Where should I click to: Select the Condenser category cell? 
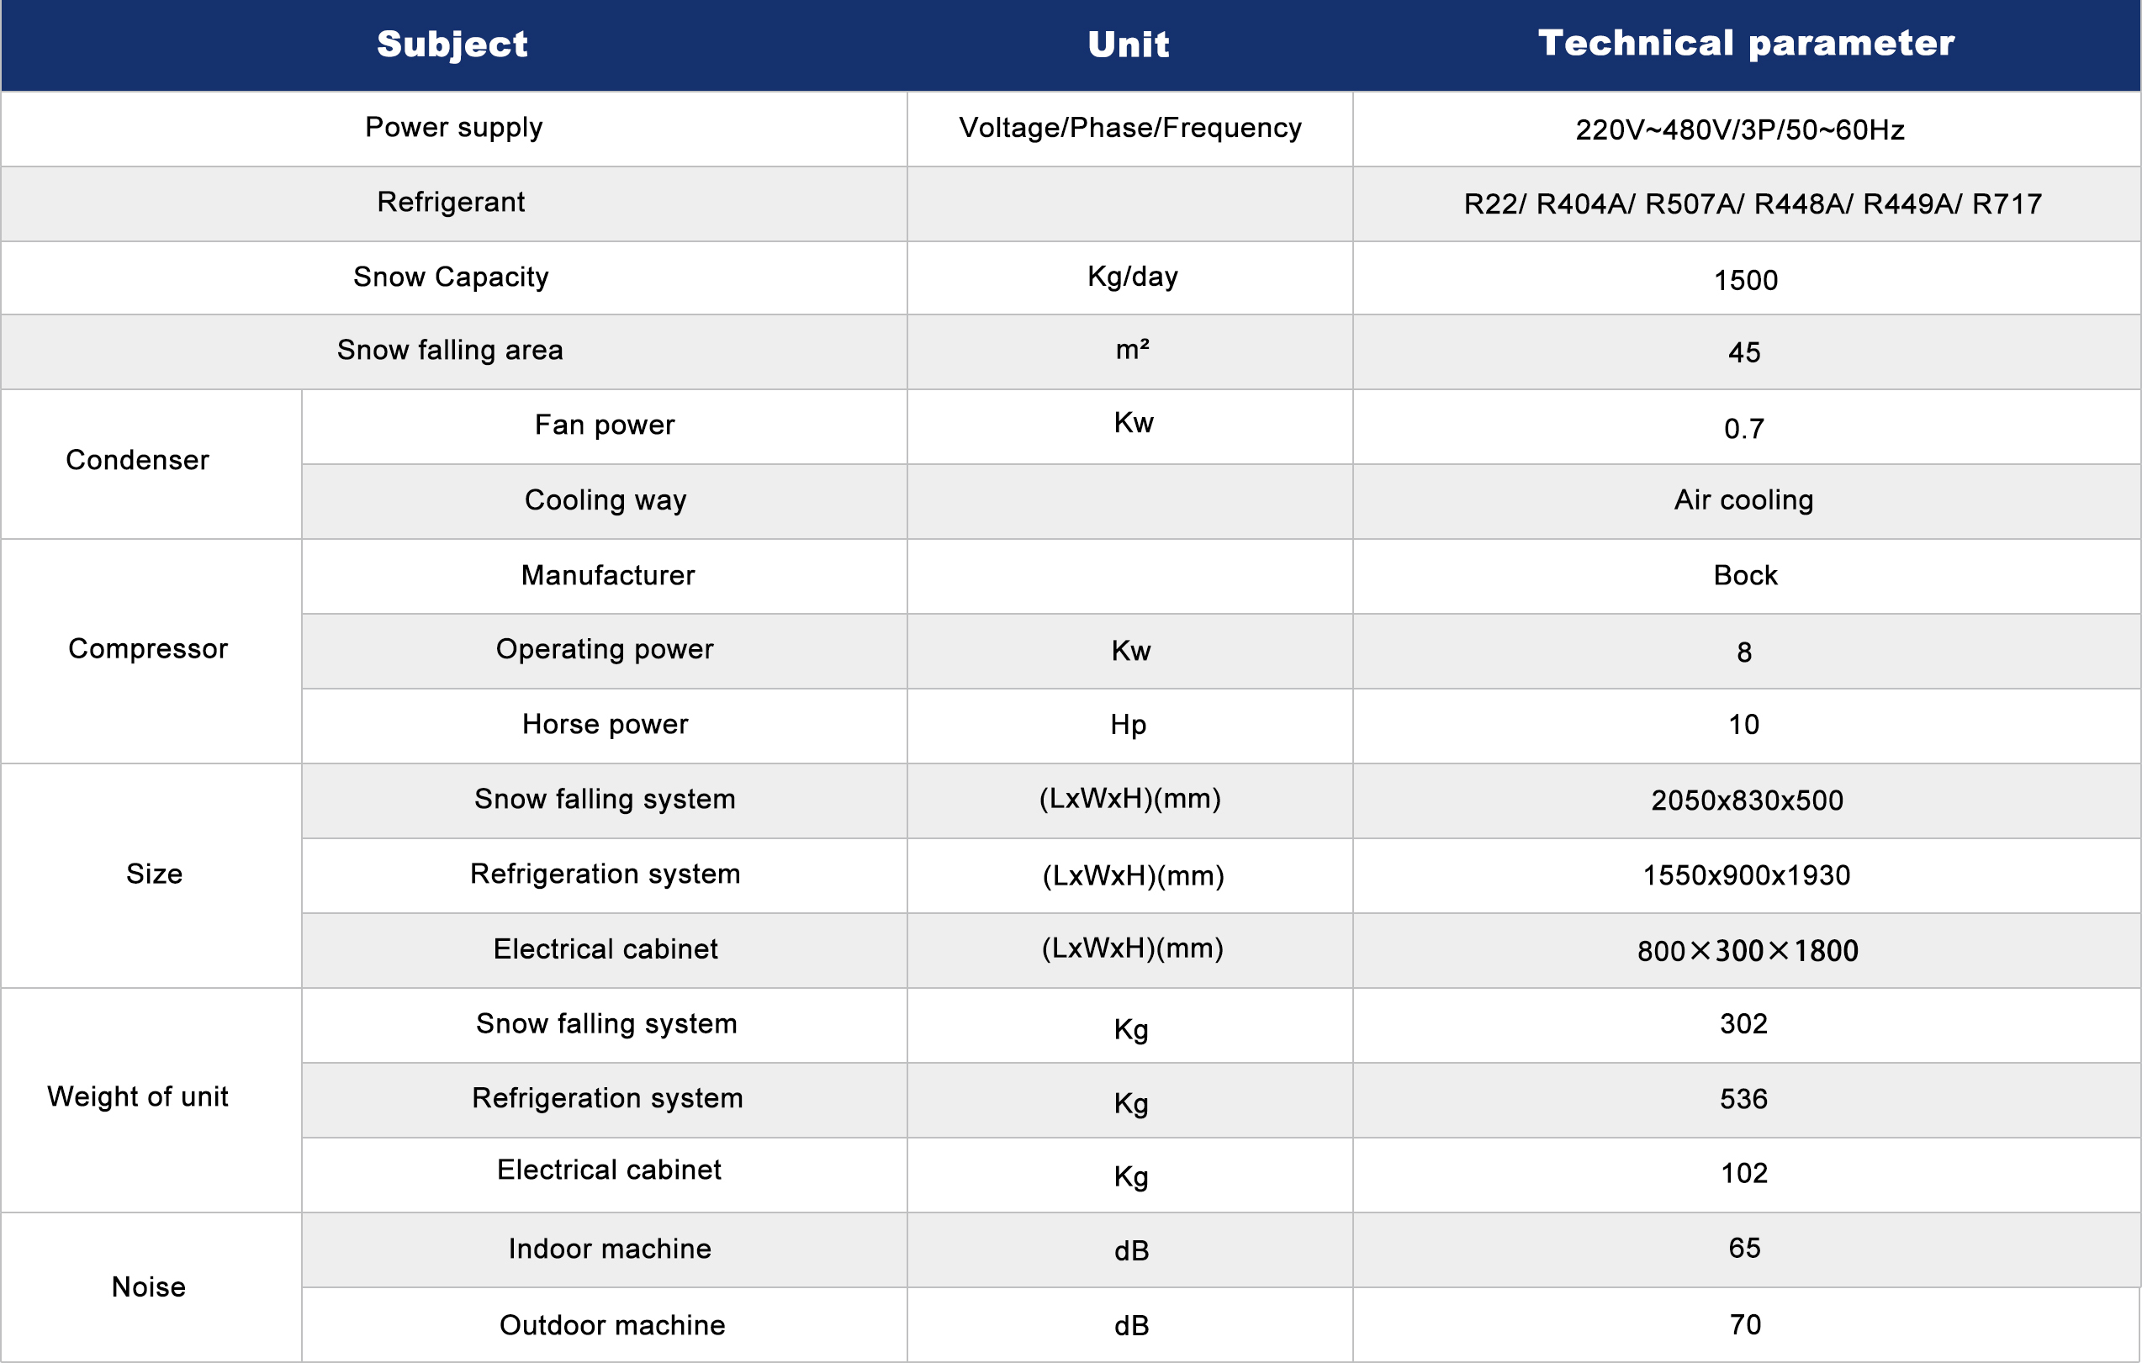137,461
